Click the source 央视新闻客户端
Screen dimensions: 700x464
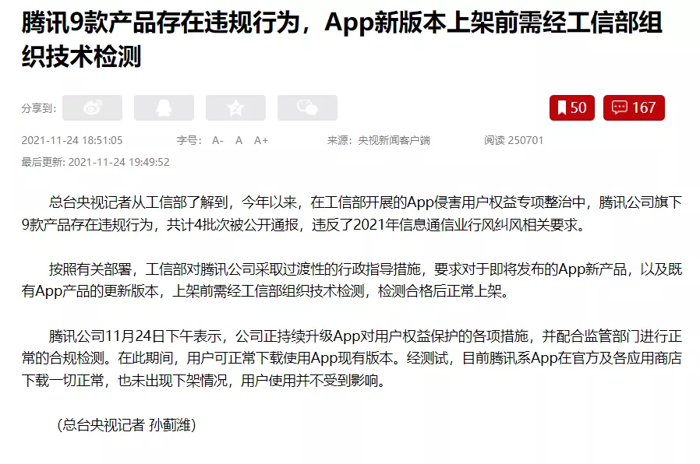coord(394,141)
